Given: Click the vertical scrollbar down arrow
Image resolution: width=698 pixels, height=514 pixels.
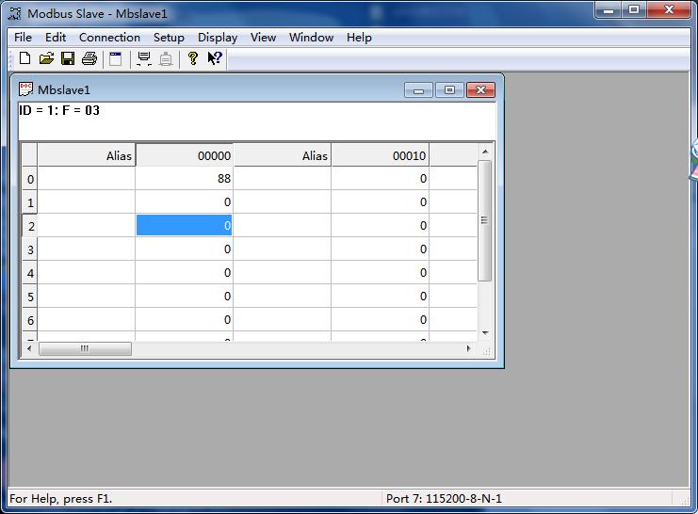Looking at the screenshot, I should [485, 332].
